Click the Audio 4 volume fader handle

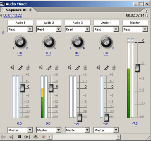point(106,117)
